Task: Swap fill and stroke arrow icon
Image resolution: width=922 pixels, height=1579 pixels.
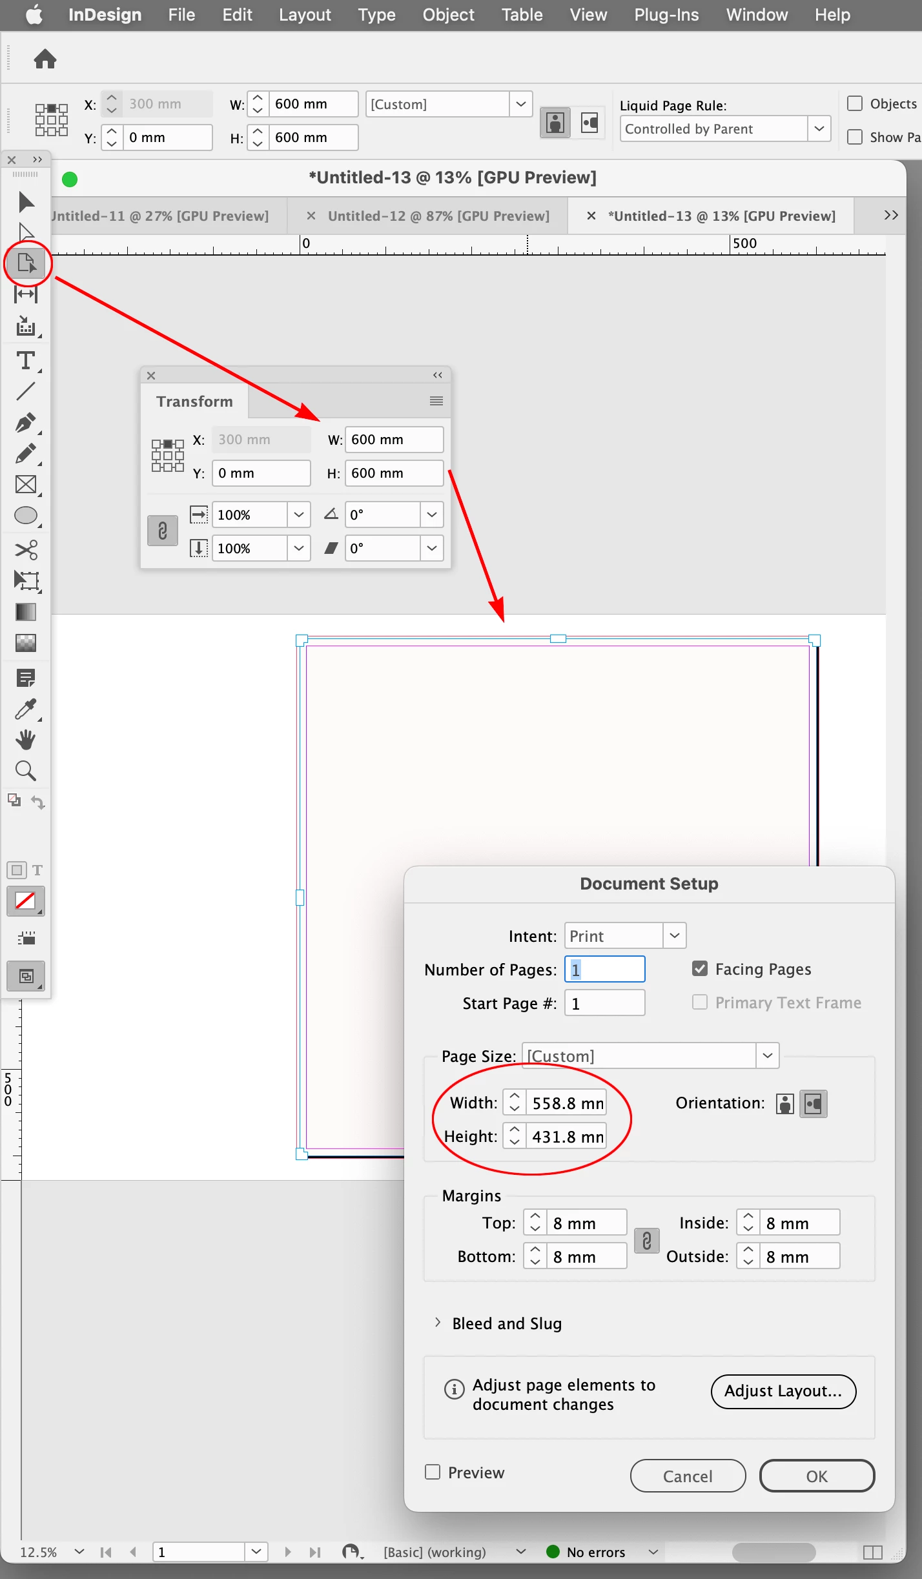Action: [38, 802]
